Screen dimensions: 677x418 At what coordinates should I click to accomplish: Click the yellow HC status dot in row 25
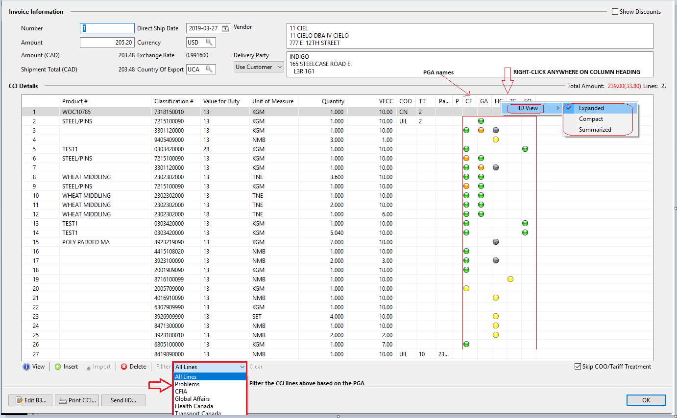tap(496, 335)
